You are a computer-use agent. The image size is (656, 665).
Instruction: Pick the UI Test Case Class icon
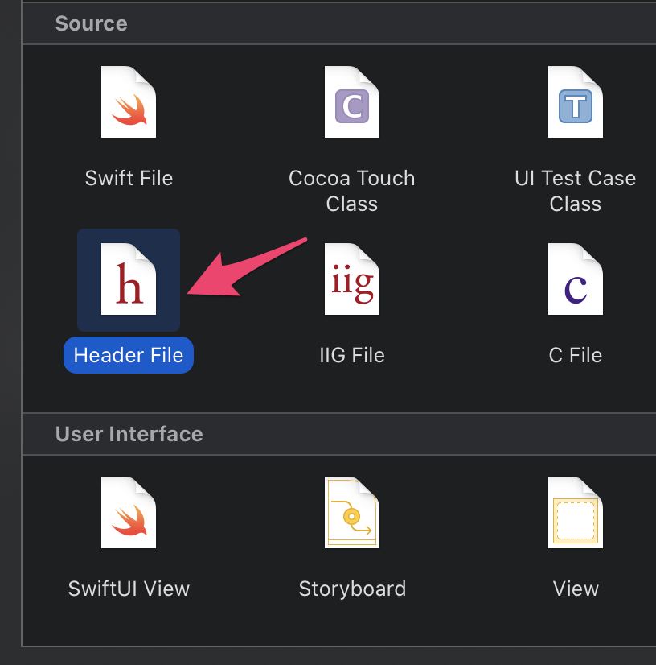(x=576, y=102)
